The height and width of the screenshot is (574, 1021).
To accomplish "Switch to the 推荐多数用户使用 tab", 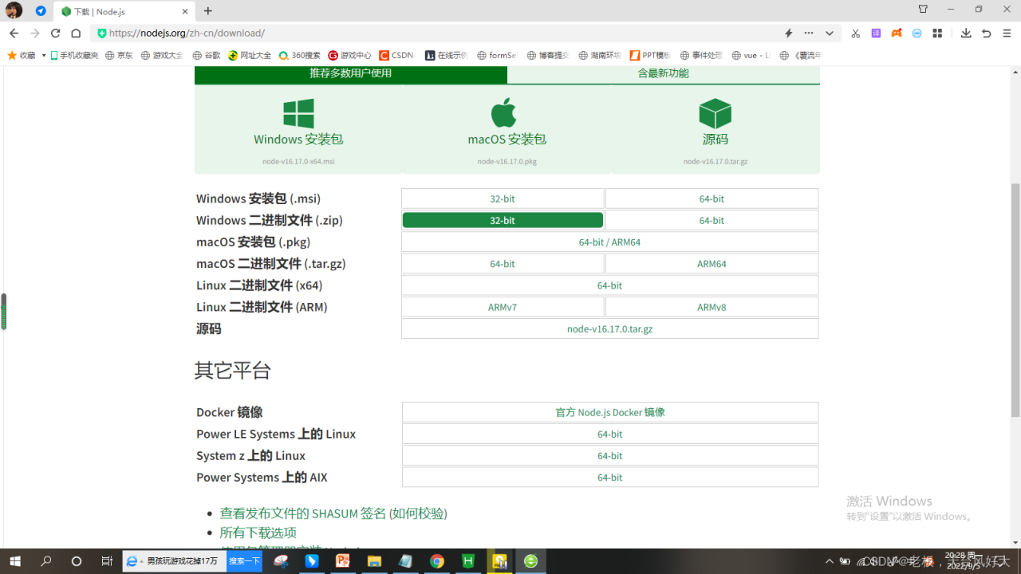I will [x=351, y=73].
